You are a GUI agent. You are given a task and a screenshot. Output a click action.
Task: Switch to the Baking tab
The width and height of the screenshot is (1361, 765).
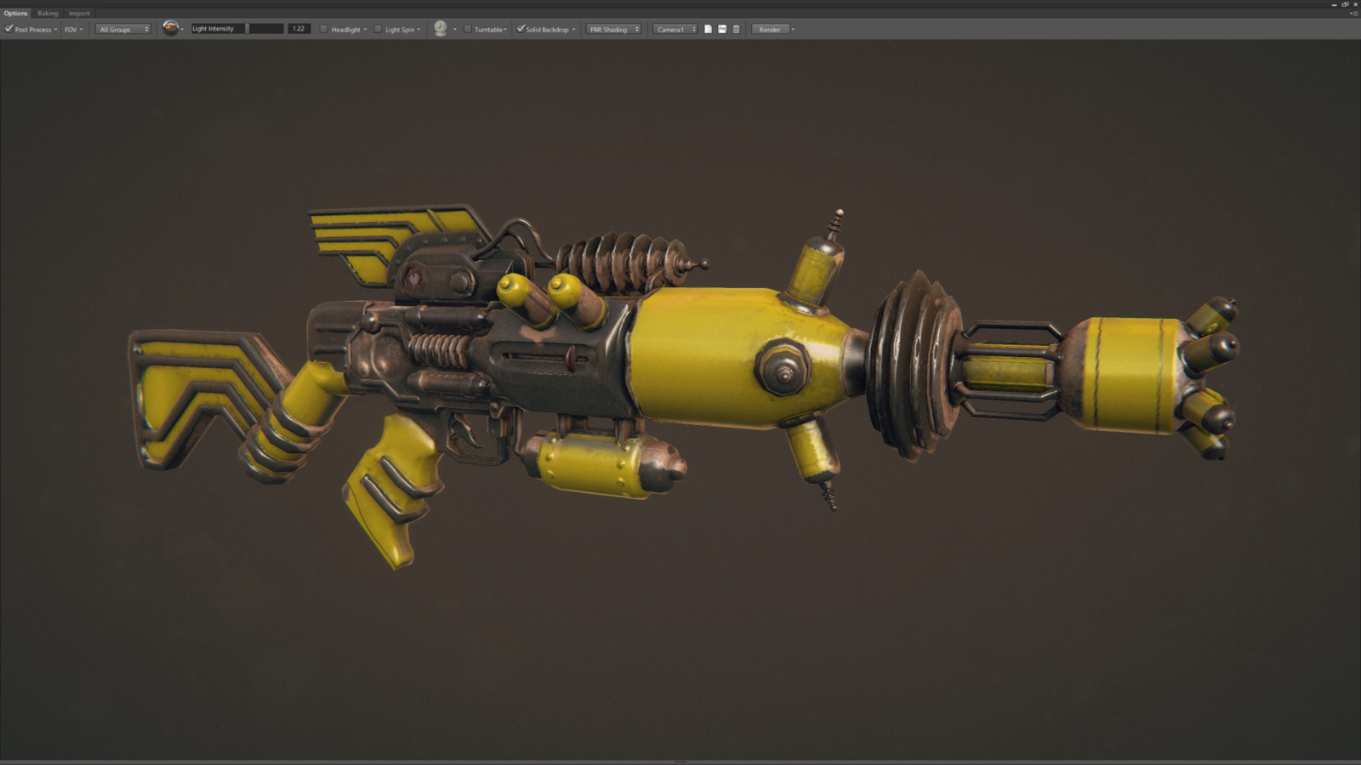pyautogui.click(x=48, y=13)
